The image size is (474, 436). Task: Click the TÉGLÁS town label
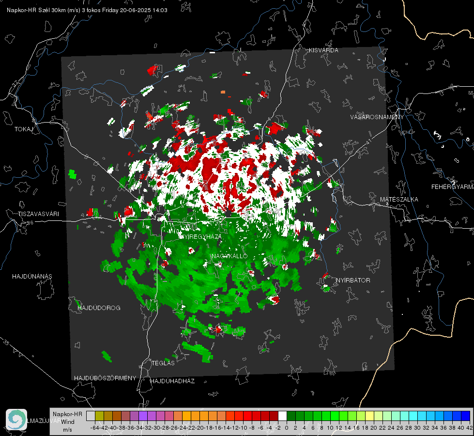pos(163,363)
